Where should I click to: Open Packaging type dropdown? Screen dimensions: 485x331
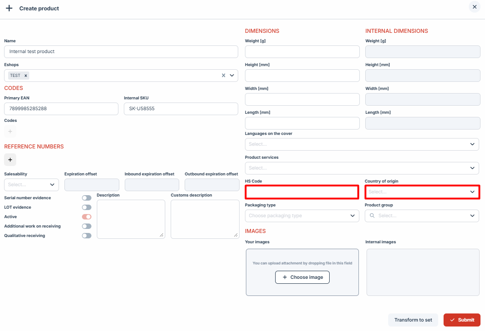302,216
